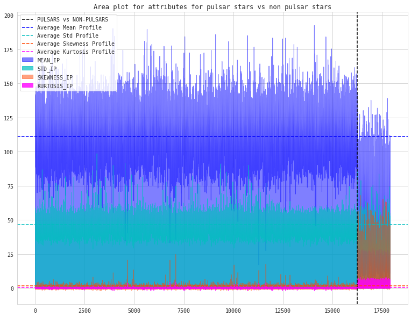Click the MEAN_IP legend label
The height and width of the screenshot is (317, 411).
[48, 61]
